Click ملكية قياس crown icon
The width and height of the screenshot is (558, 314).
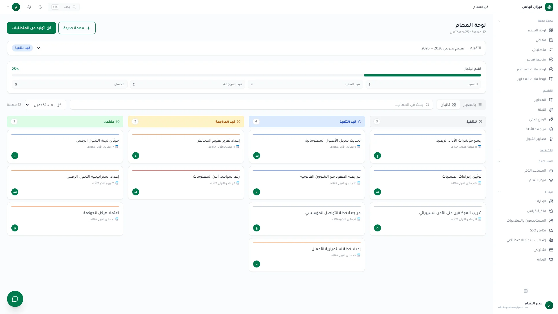coord(551,211)
